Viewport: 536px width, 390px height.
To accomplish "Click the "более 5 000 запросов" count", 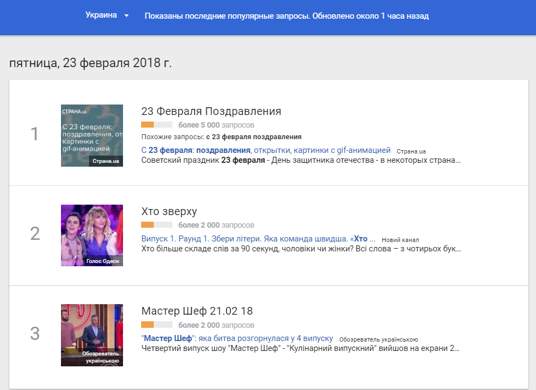I will [x=216, y=125].
